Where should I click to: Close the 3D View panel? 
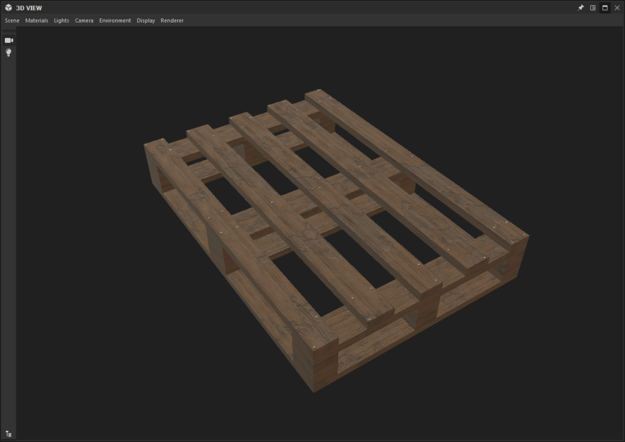(617, 8)
